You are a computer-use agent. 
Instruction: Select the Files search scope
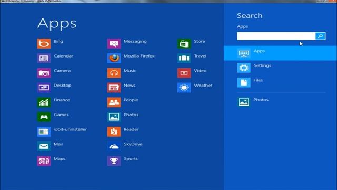coord(280,82)
